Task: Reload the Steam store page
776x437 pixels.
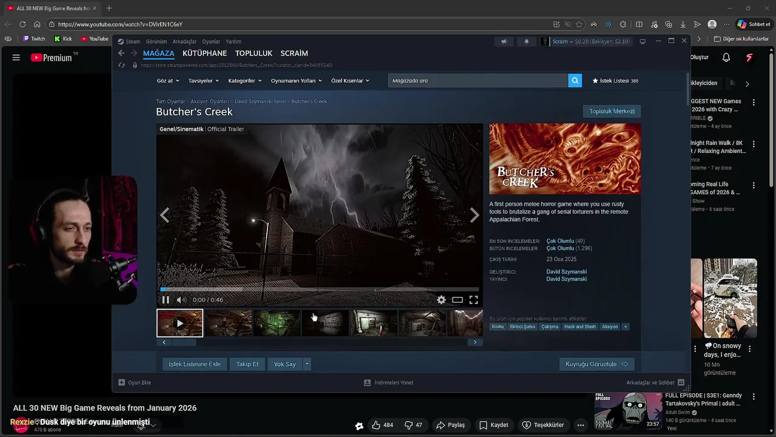Action: pyautogui.click(x=121, y=65)
